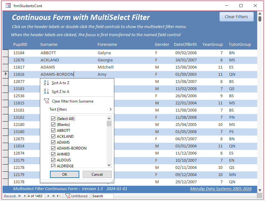Click forename cell Mitchell
265x201 pixels.
point(106,67)
